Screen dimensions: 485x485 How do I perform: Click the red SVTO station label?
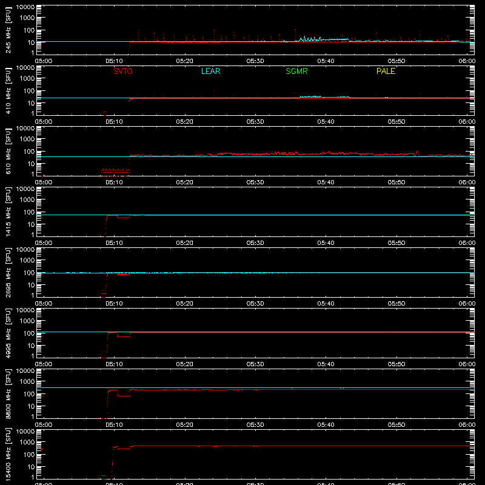click(123, 71)
